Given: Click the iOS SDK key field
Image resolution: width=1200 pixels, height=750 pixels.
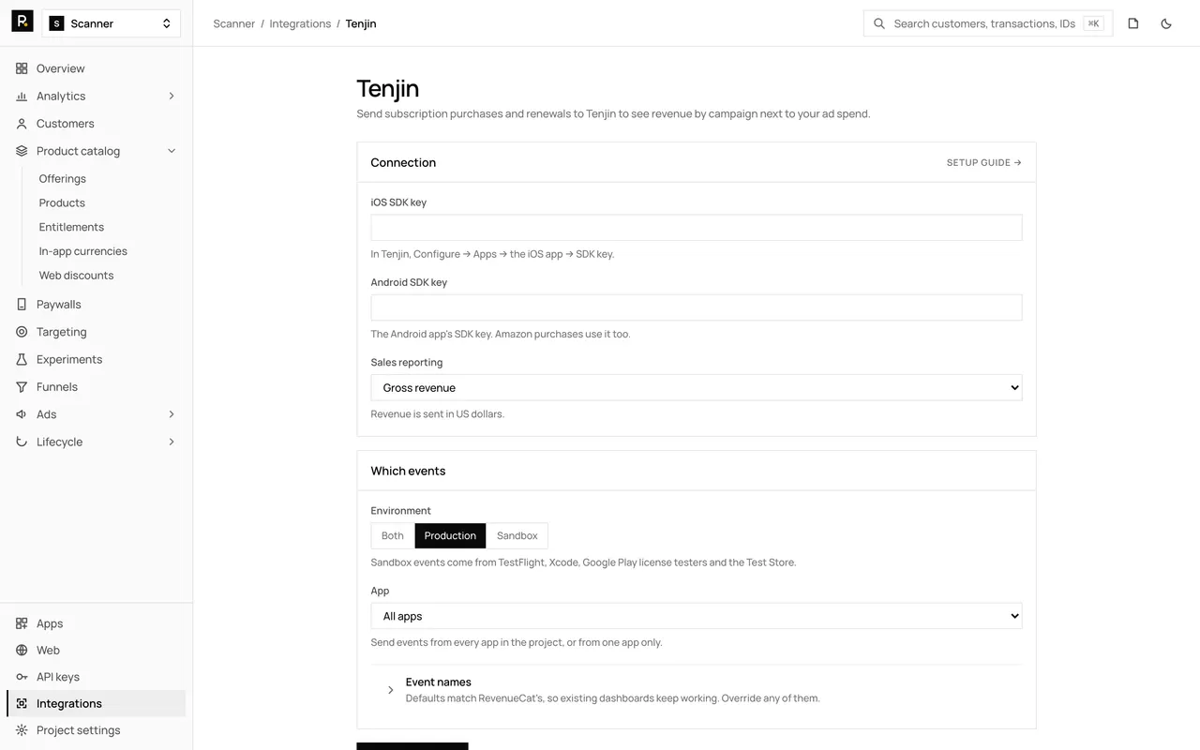Looking at the screenshot, I should tap(697, 228).
